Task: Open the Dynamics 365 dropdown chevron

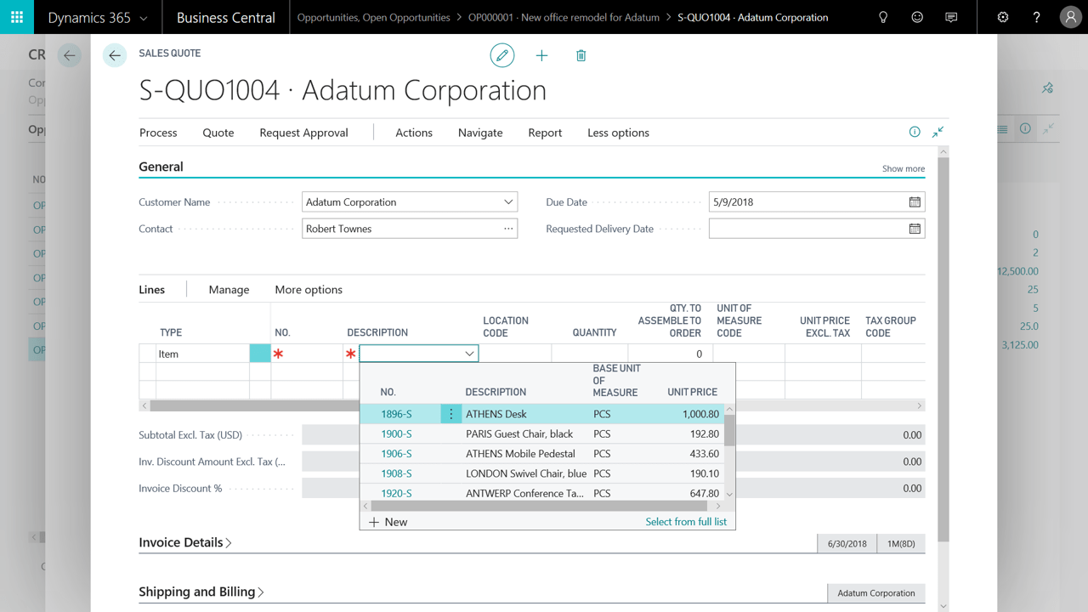Action: pyautogui.click(x=143, y=18)
